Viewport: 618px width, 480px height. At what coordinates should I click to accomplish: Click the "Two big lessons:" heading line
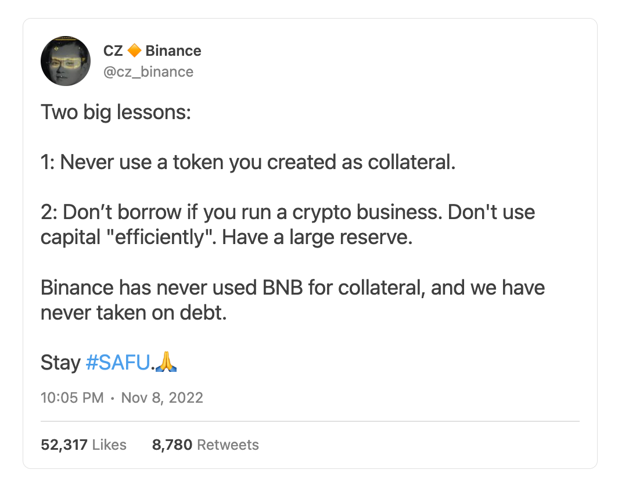click(116, 112)
